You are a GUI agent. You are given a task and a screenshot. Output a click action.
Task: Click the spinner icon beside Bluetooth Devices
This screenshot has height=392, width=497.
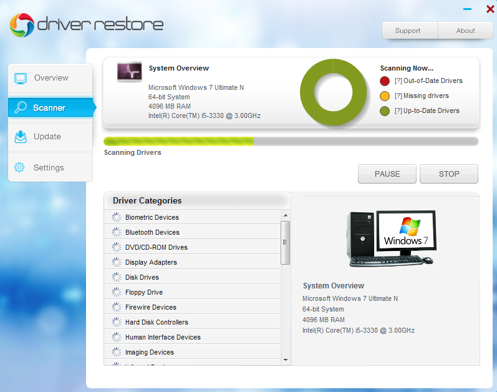[117, 232]
